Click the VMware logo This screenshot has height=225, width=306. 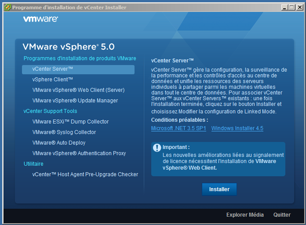click(40, 19)
